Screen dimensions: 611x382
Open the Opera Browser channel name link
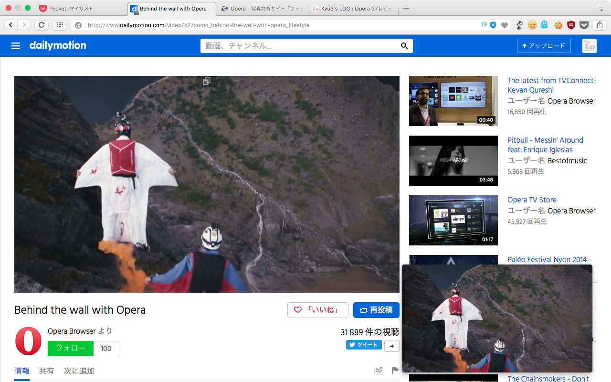point(72,331)
